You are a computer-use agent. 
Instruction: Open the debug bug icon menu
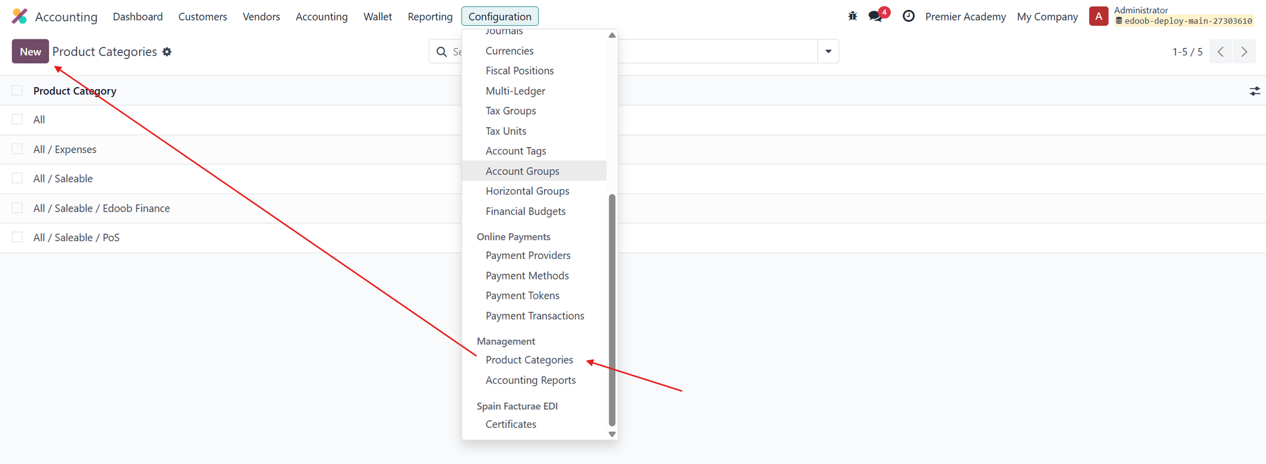pyautogui.click(x=853, y=16)
